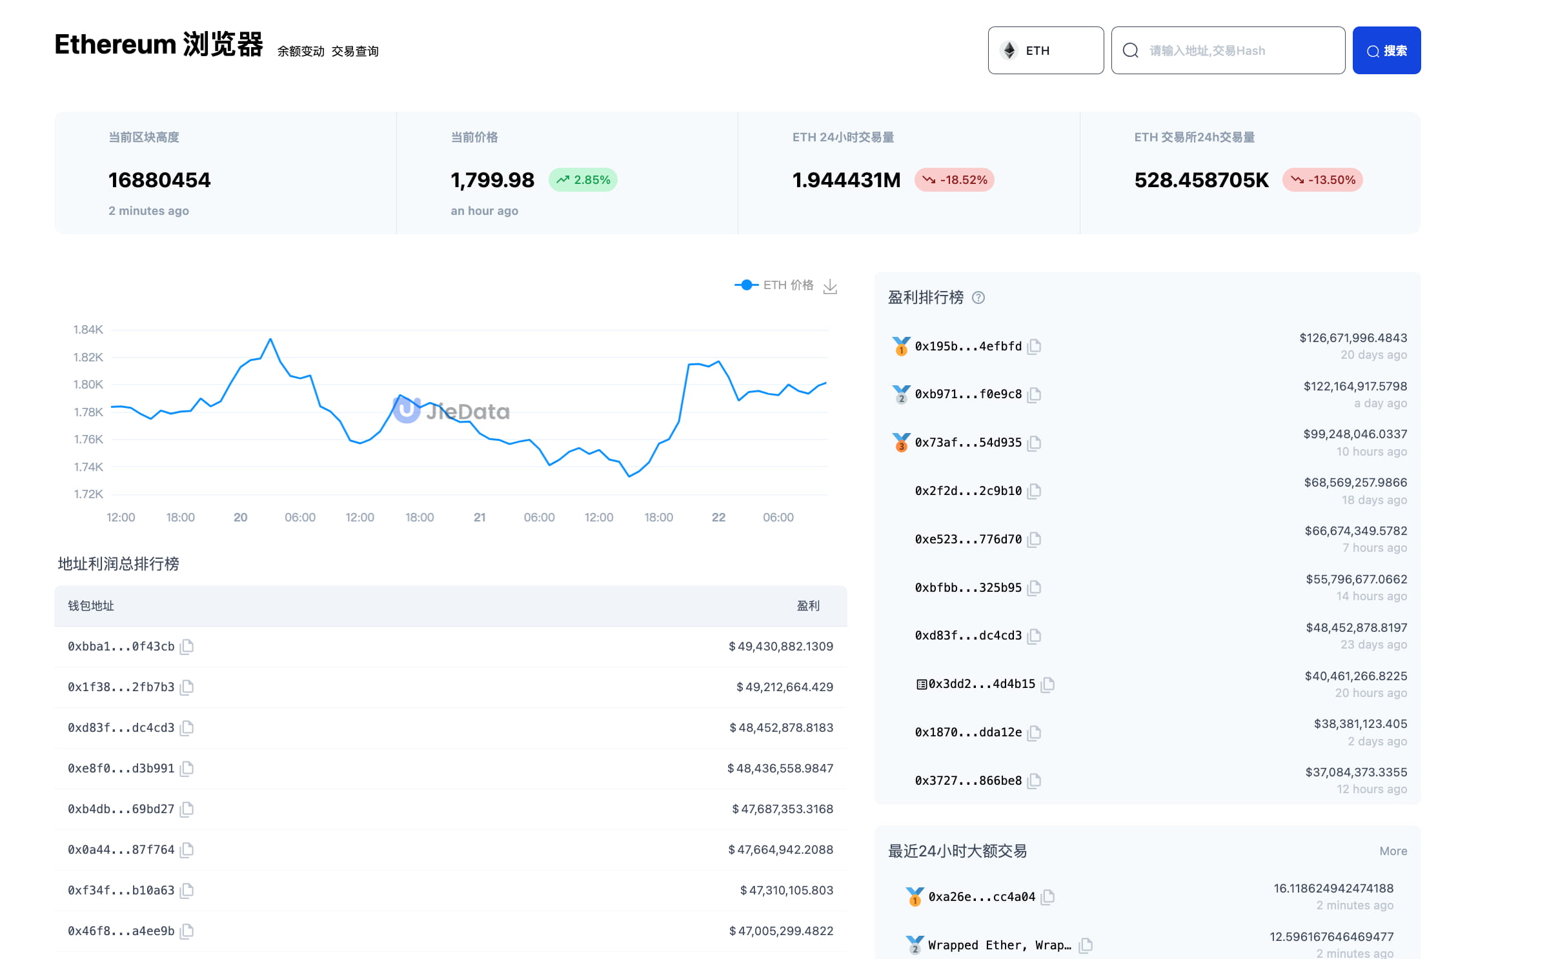Viewport: 1558px width, 959px height.
Task: Open Wrapped Ether transaction entry
Action: tap(999, 945)
